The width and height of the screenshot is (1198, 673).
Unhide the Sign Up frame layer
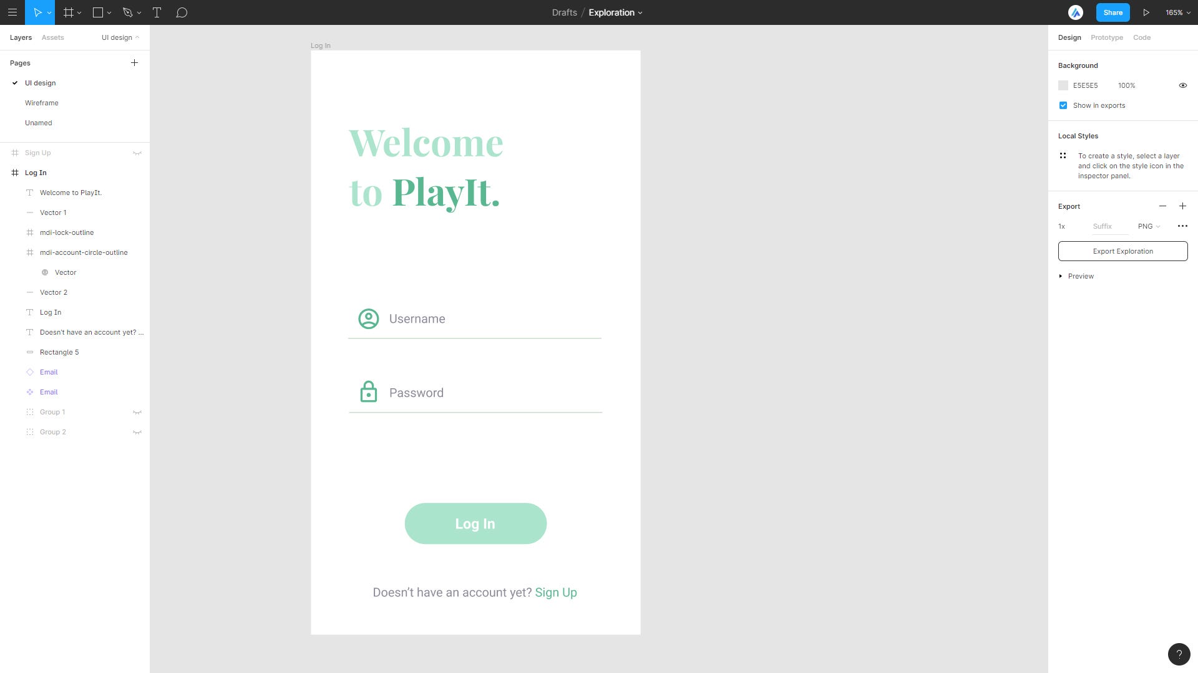[x=137, y=153]
